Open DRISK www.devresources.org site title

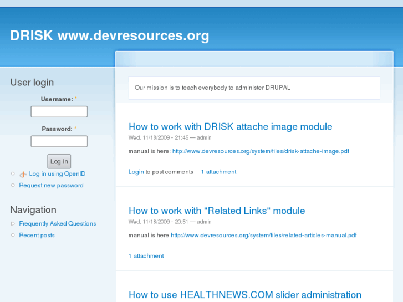110,35
